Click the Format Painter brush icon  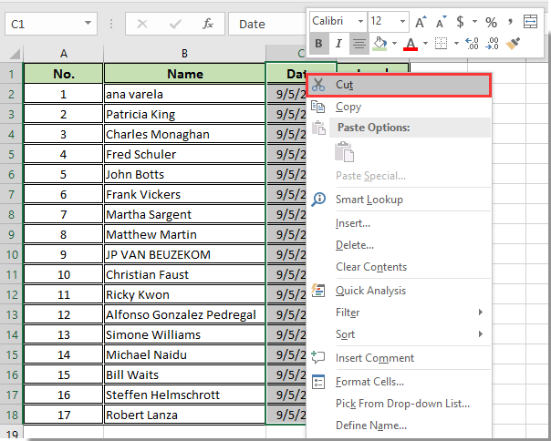(513, 43)
